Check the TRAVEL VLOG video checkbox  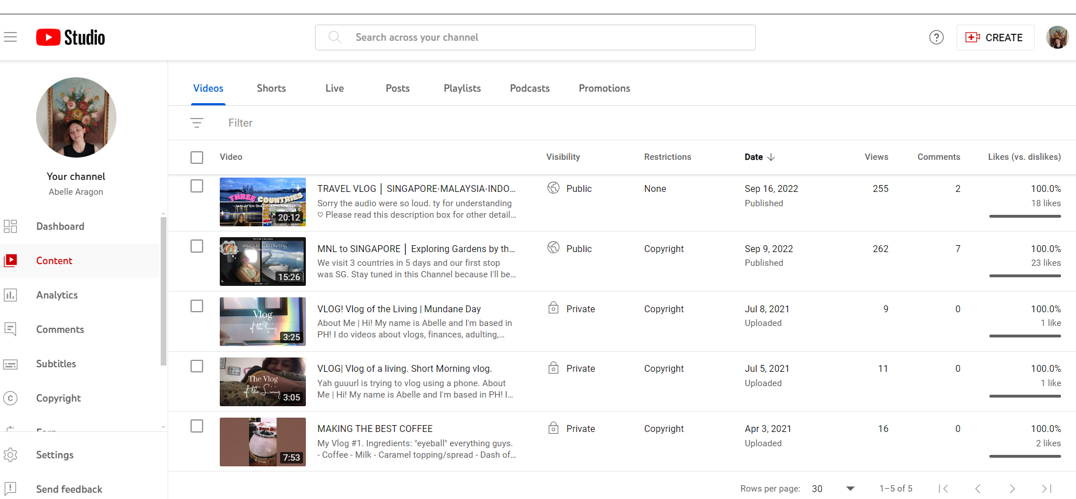click(x=197, y=186)
